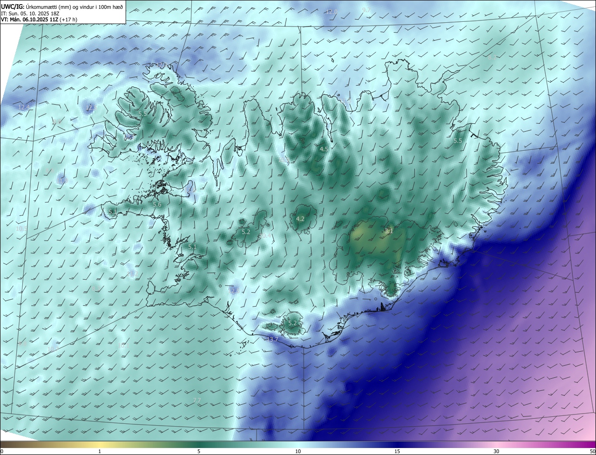
Task: Click the '12.0' value near the top edge
Action: pos(331,12)
